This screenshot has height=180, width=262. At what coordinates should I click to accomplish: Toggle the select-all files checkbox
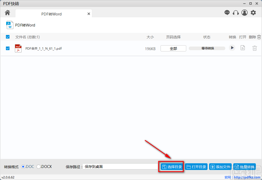(x=8, y=37)
